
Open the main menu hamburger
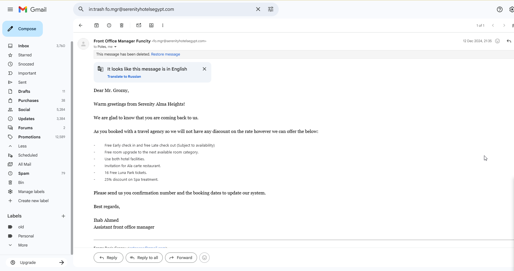[10, 9]
